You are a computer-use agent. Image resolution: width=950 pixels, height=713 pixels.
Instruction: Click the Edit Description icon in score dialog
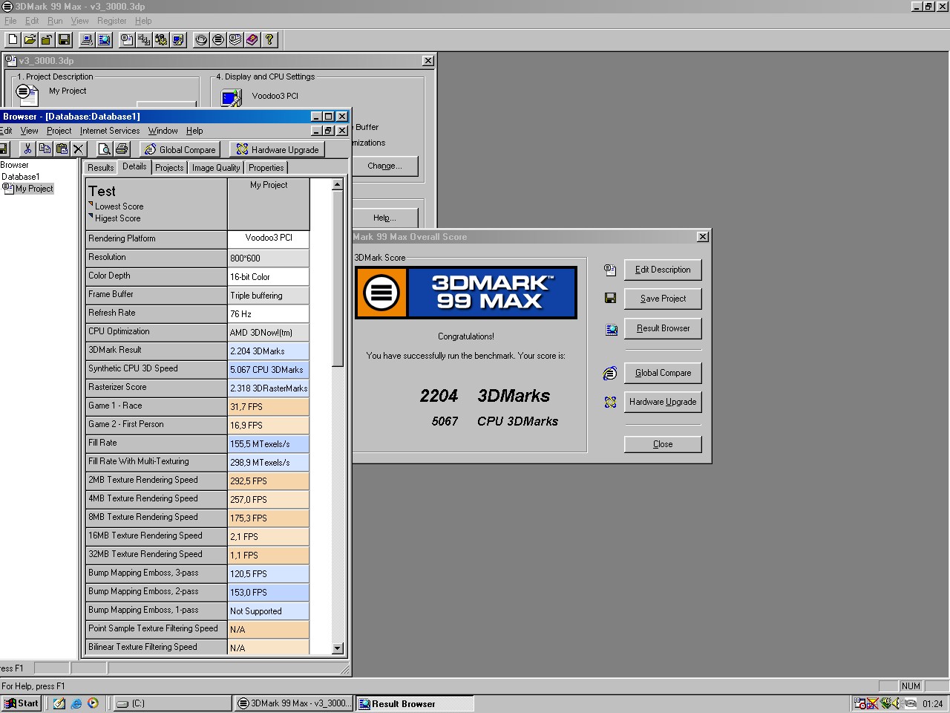click(x=610, y=270)
